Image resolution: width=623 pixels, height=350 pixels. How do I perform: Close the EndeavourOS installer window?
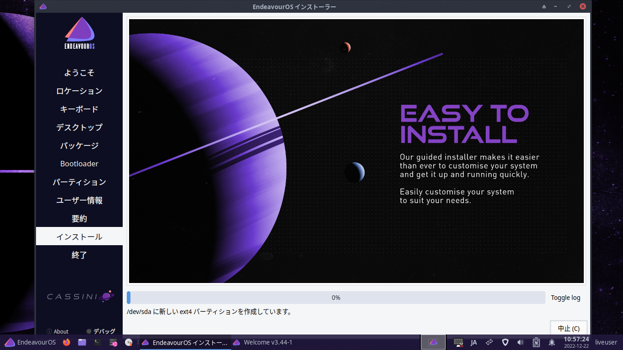tap(583, 7)
